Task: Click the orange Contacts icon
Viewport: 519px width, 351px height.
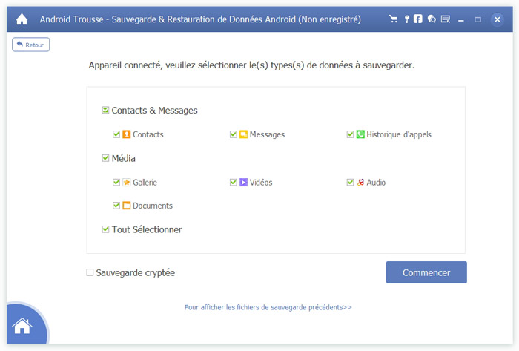Action: pyautogui.click(x=127, y=134)
